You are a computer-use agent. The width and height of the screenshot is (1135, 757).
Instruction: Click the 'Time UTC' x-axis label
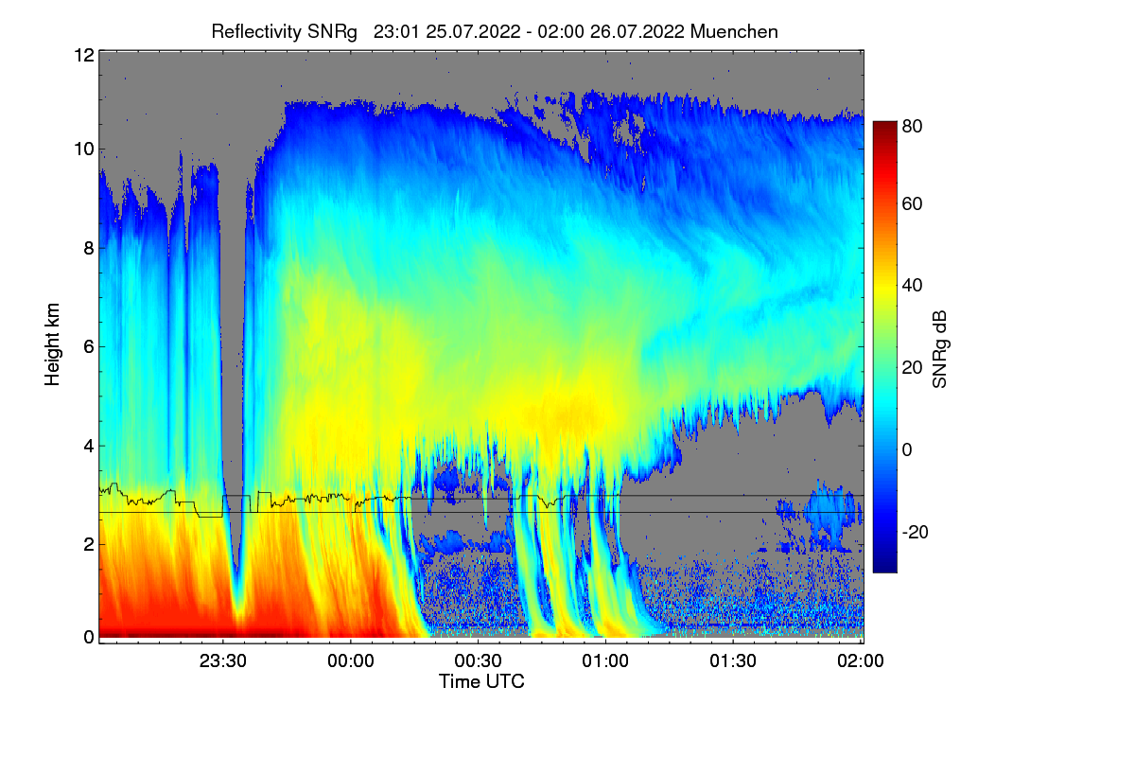pyautogui.click(x=481, y=681)
